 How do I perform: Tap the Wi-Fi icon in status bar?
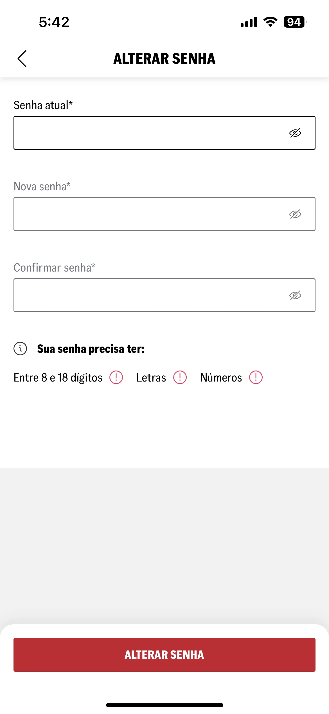click(x=270, y=22)
